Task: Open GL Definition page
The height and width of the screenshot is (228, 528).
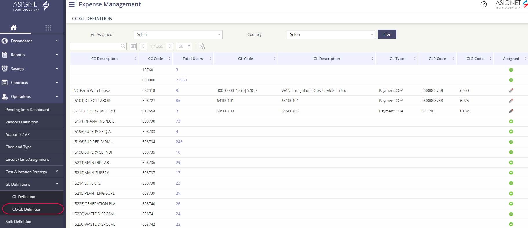Action: (x=32, y=197)
